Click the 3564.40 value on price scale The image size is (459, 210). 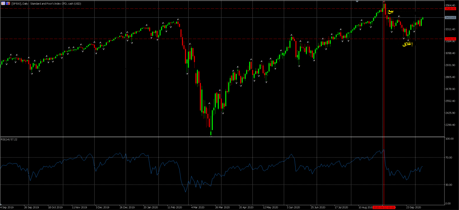click(450, 5)
